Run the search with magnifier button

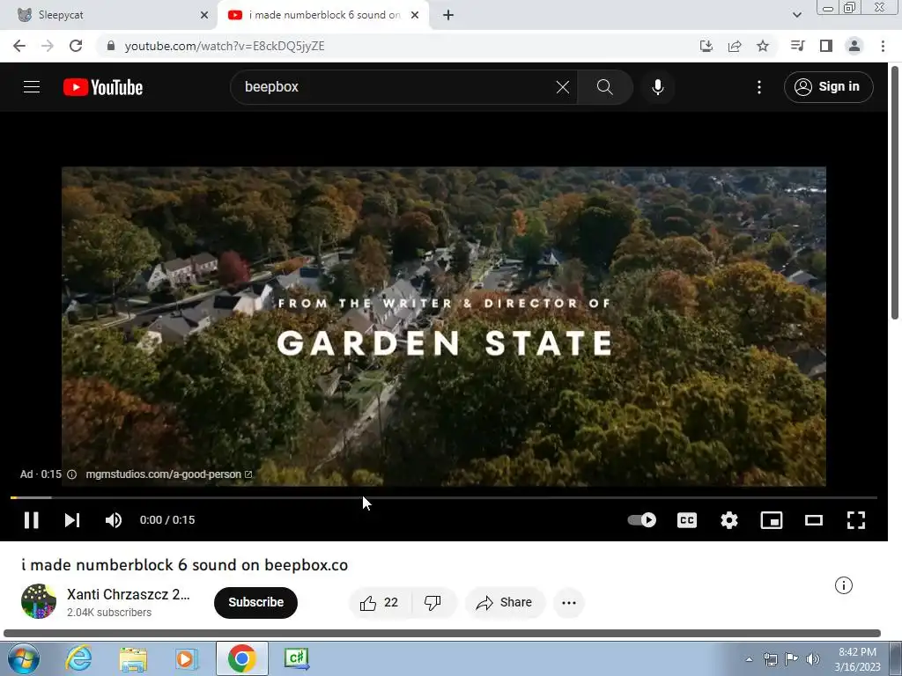[604, 87]
